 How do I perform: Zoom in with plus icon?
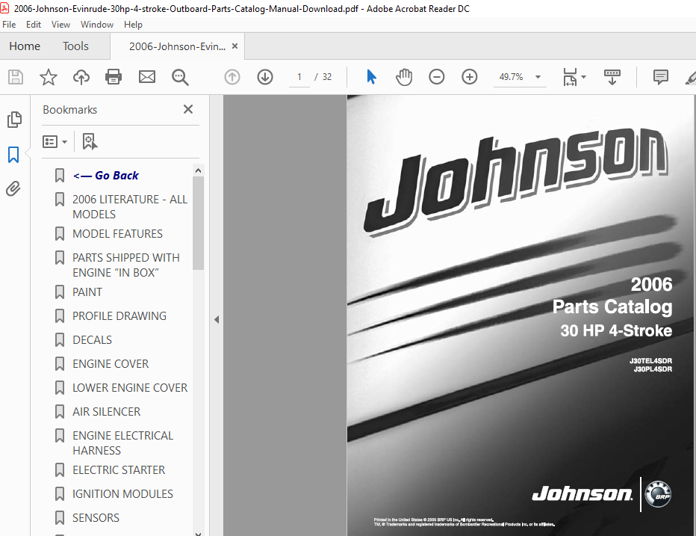[x=470, y=77]
